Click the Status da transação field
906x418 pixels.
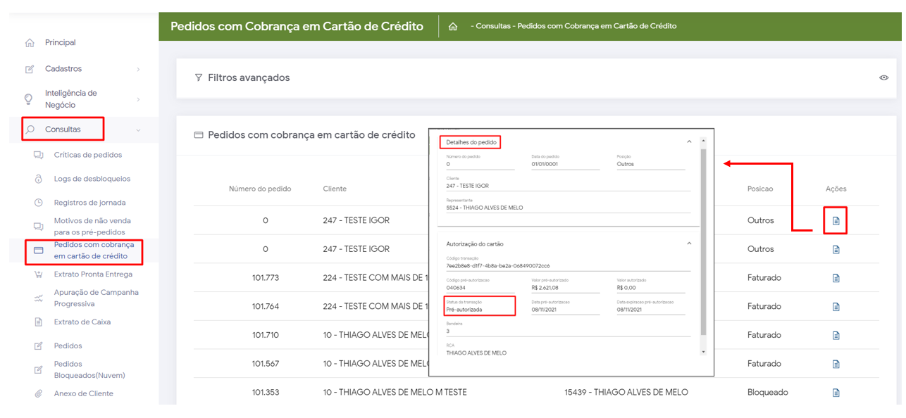click(x=479, y=309)
